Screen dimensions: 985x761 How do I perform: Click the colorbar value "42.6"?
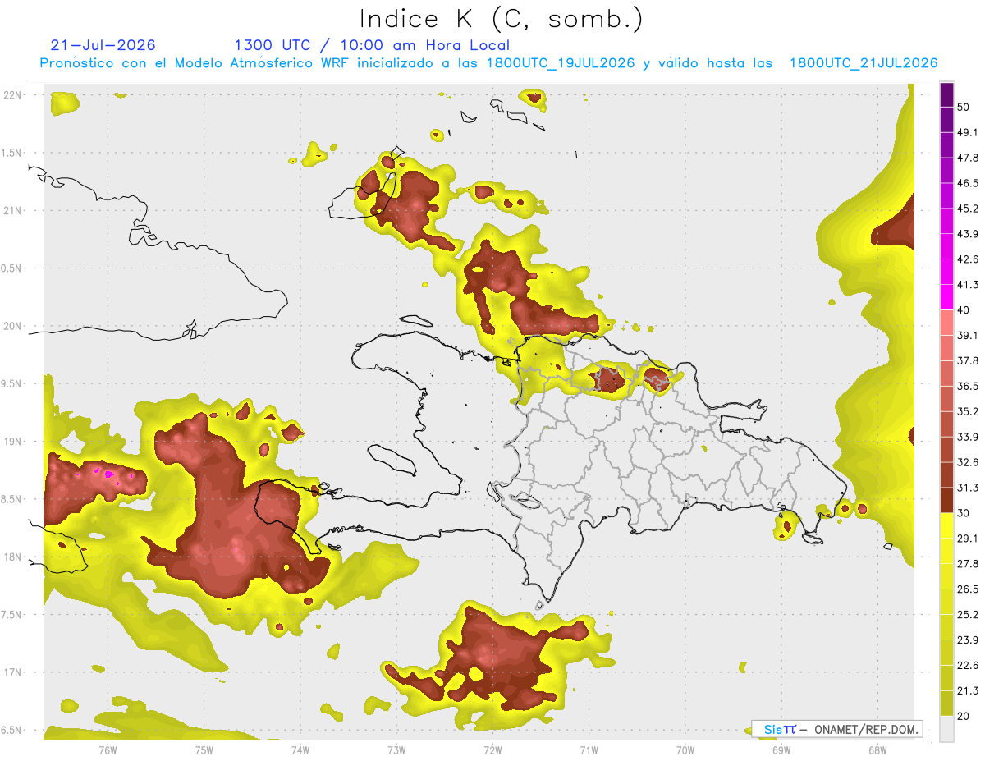968,259
